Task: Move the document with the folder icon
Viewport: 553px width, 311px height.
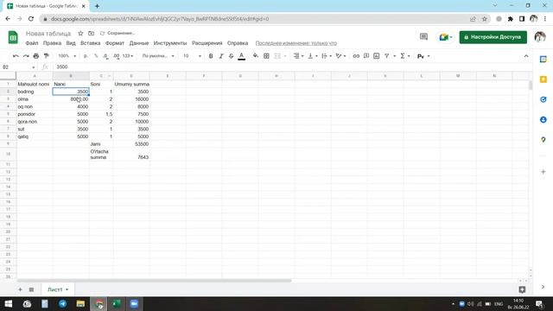Action: click(91, 33)
